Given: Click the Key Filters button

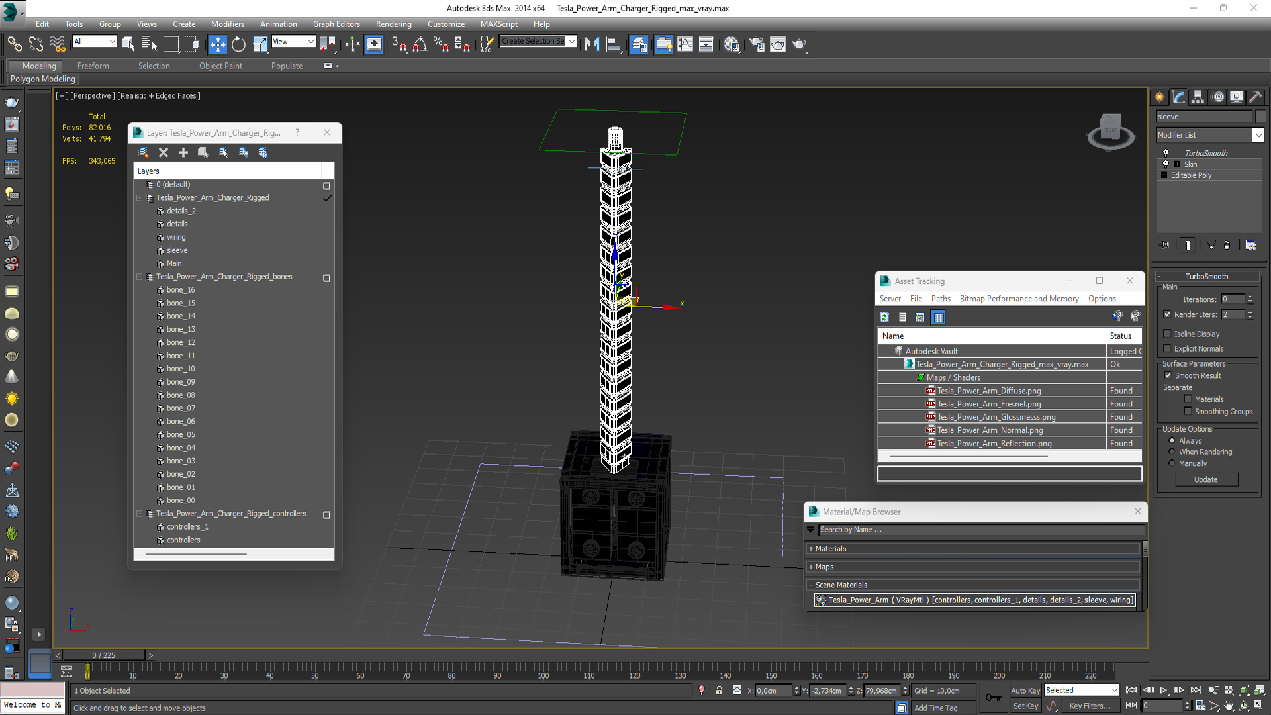Looking at the screenshot, I should point(1090,706).
